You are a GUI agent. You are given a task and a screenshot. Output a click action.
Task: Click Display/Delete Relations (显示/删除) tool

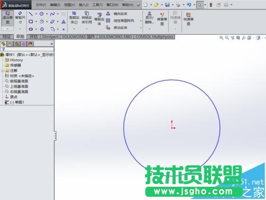click(x=149, y=18)
